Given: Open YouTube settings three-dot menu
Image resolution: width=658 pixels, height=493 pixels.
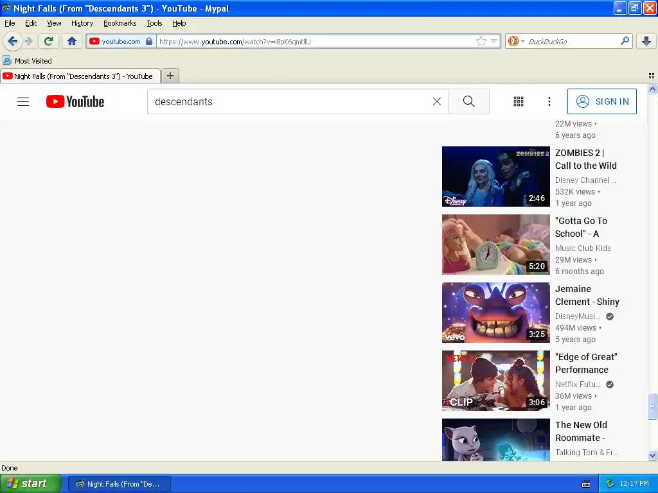Looking at the screenshot, I should pos(549,101).
